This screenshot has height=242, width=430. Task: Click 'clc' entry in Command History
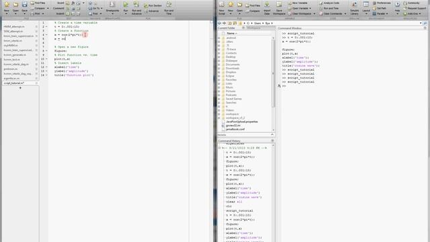tap(228, 206)
